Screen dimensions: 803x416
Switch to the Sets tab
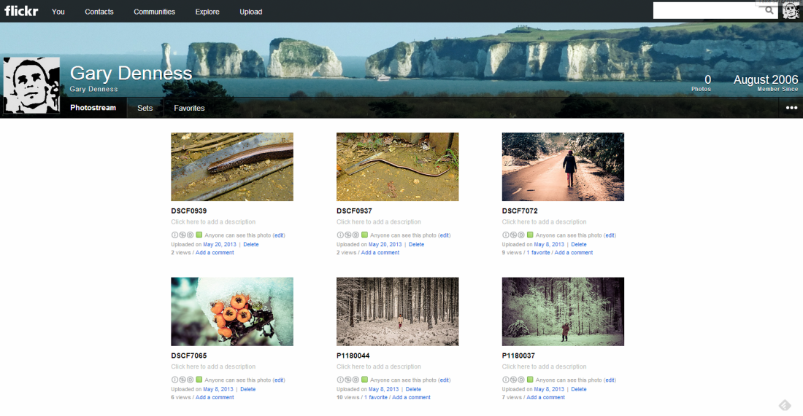tap(145, 108)
